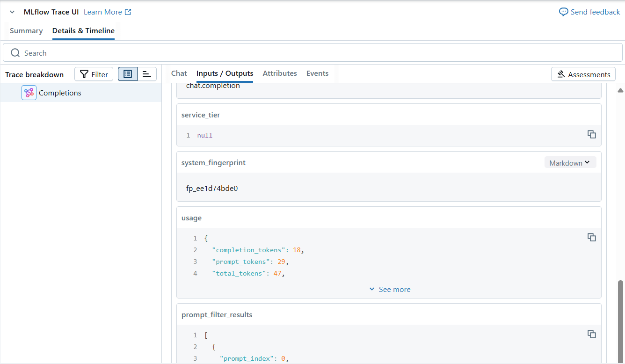This screenshot has height=364, width=625.
Task: Click the system_fingerprint section header
Action: point(213,163)
